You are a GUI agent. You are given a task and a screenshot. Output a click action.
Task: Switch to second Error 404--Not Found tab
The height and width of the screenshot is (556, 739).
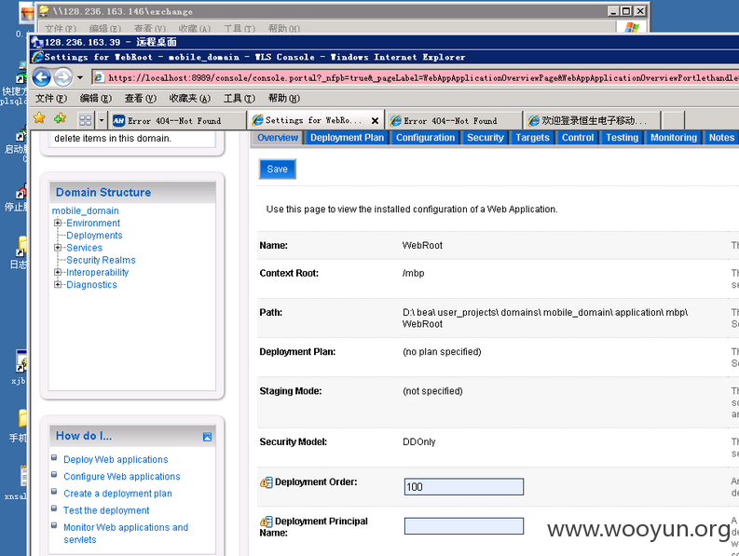454,121
